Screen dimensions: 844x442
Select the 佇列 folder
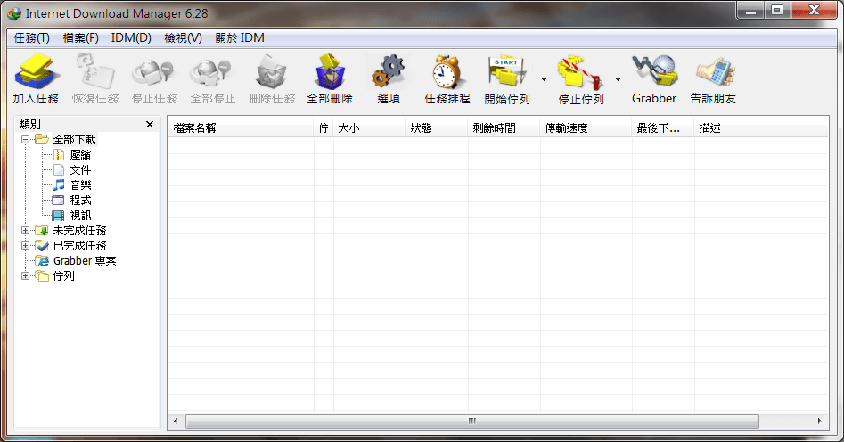coord(63,275)
